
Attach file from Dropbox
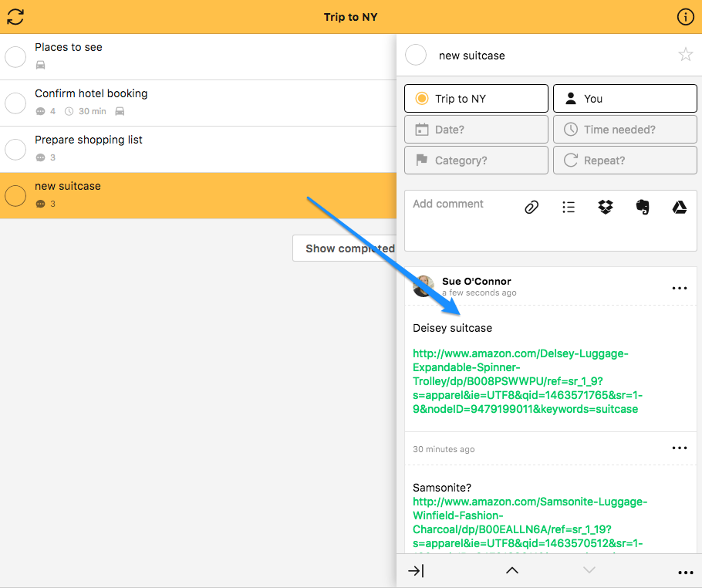pos(606,207)
